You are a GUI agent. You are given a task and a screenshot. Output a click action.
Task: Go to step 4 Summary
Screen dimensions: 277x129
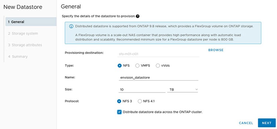click(18, 57)
